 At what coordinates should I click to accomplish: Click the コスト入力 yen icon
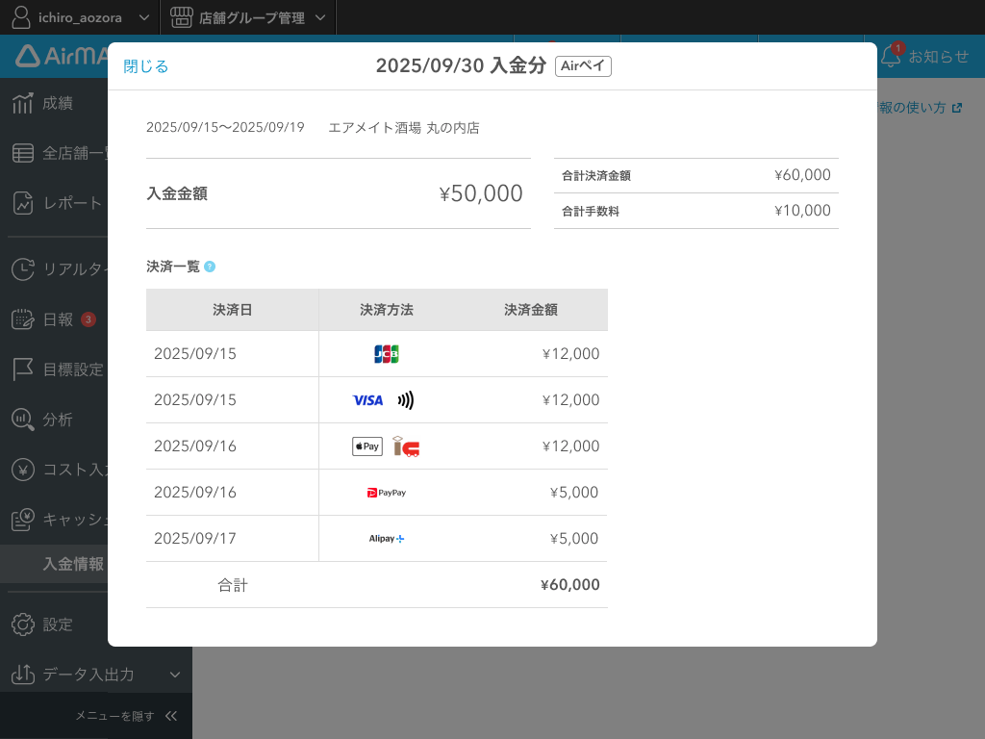click(x=23, y=470)
